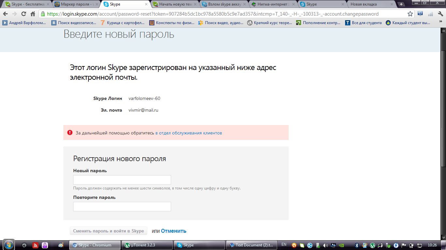446x250 pixels.
Task: Open 'Андрей Варфолом...' bookmark
Action: tap(24, 23)
